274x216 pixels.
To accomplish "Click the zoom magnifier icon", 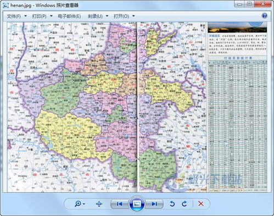I will pyautogui.click(x=78, y=203).
